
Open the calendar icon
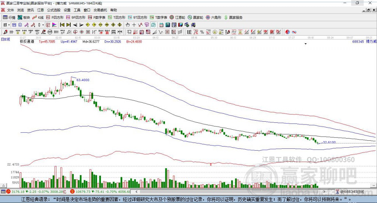click(x=161, y=25)
